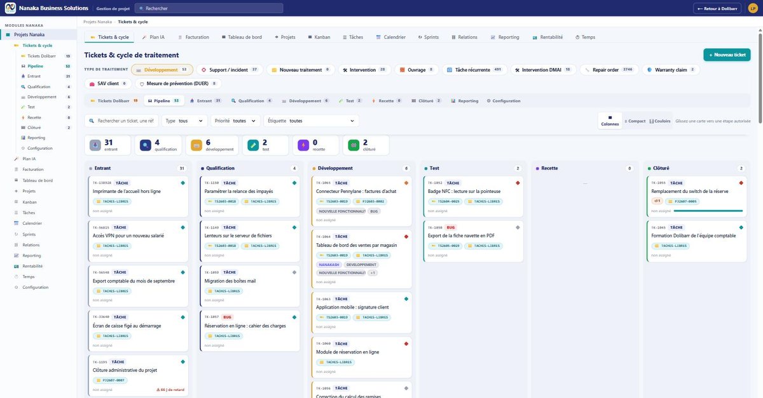Toggle Nouveau traitement type filter
This screenshot has width=763, height=398.
(x=301, y=70)
